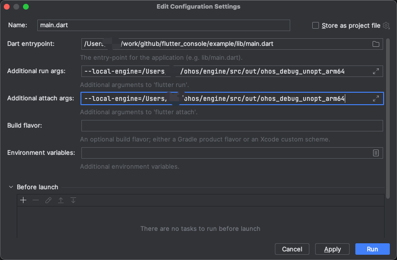This screenshot has height=260, width=397.
Task: Browse for Dart entrypoint with folder icon
Action: (376, 44)
